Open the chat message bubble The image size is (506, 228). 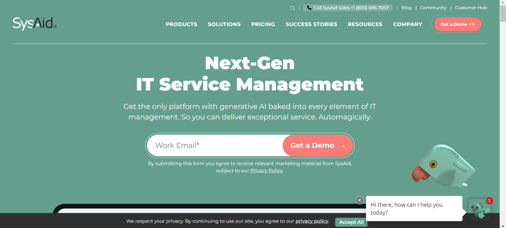coord(414,209)
